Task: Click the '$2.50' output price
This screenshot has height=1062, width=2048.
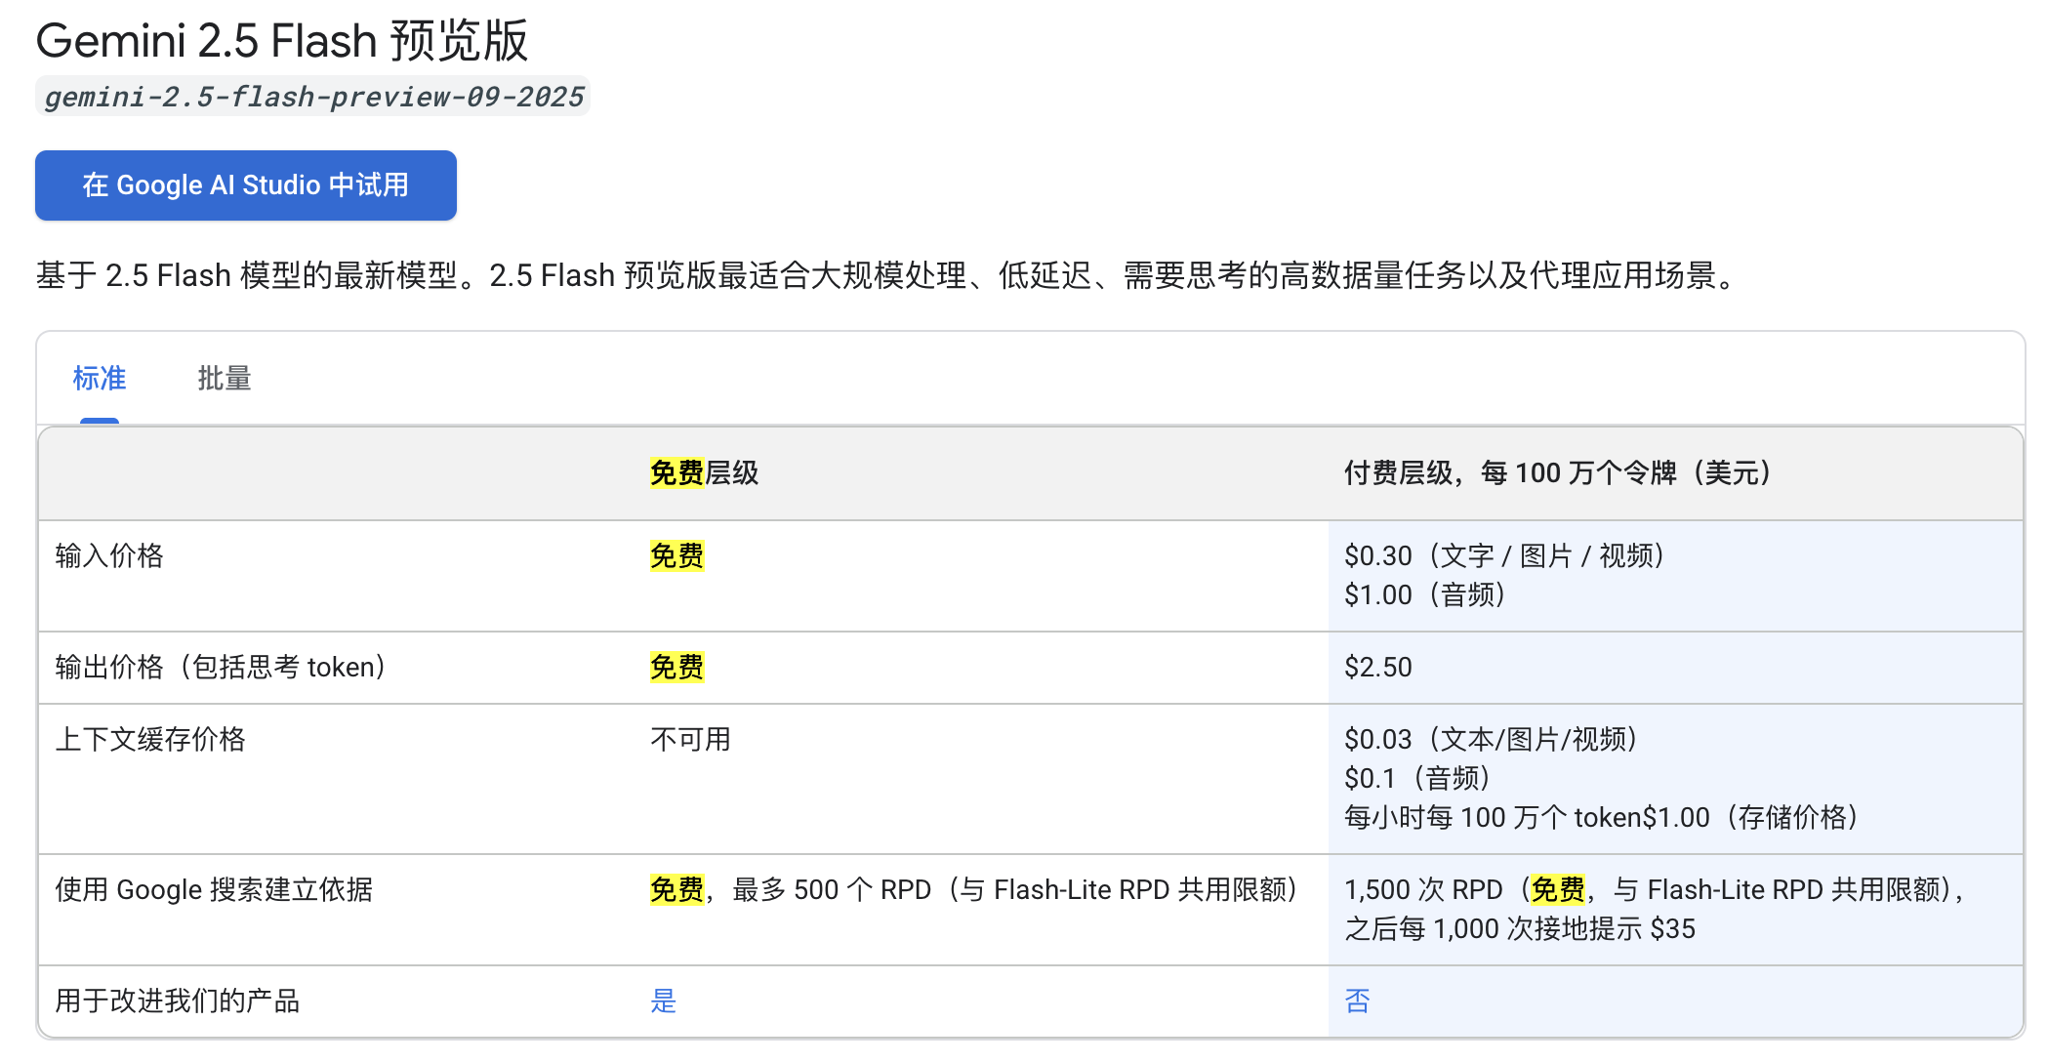Action: click(x=1378, y=668)
